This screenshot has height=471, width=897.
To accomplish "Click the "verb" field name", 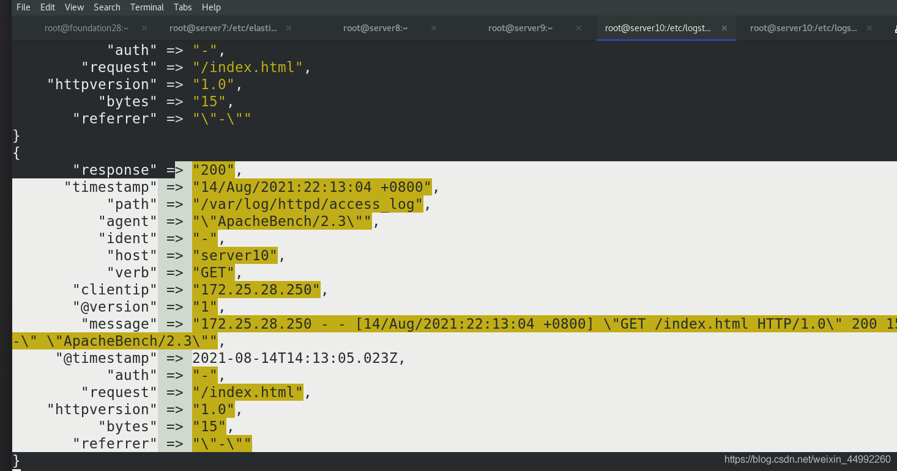I will (132, 272).
